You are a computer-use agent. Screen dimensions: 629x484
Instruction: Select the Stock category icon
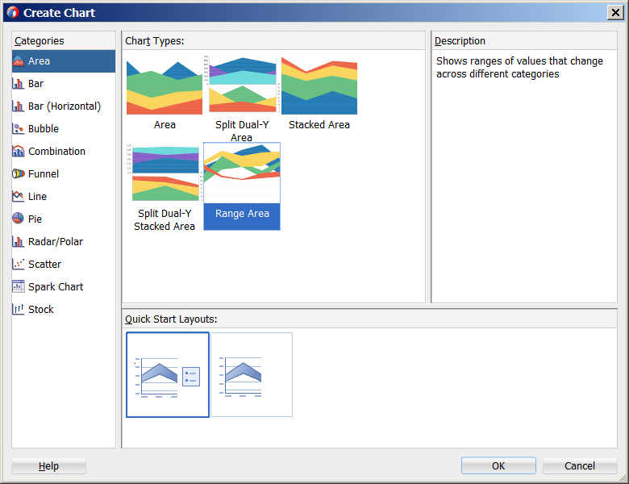pyautogui.click(x=19, y=309)
